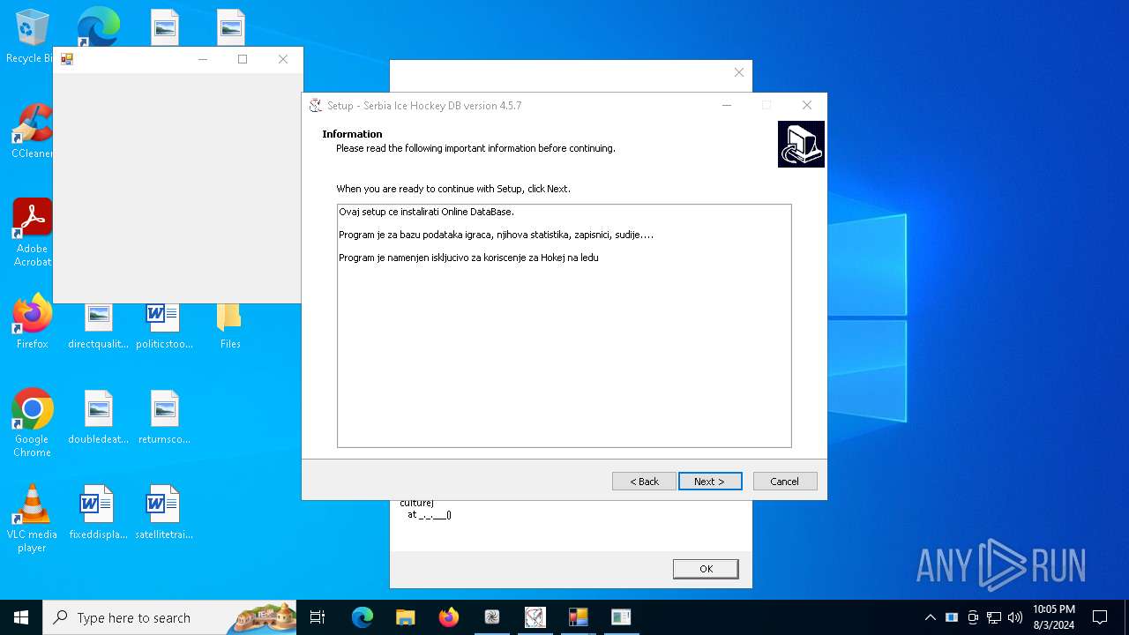Select the CCleaner desktop shortcut

tap(32, 131)
